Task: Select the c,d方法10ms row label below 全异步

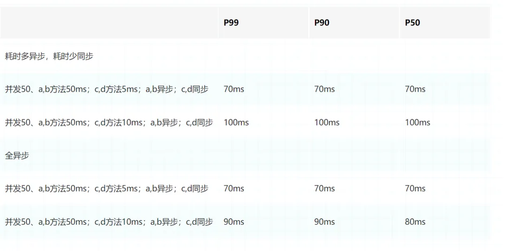Action: [109, 222]
